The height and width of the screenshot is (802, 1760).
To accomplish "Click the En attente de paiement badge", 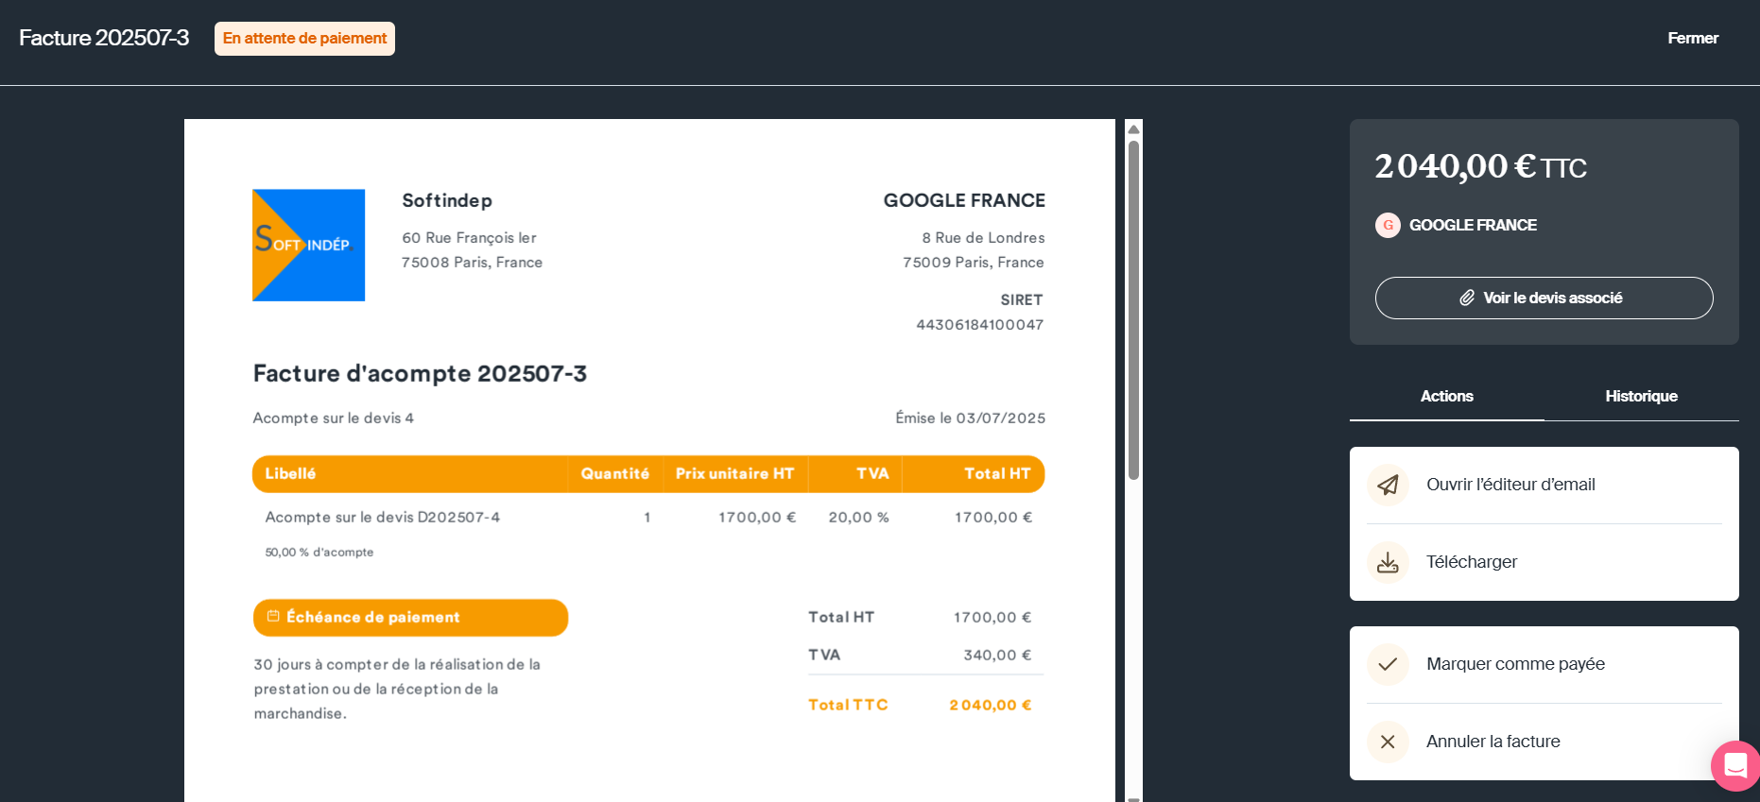I will pyautogui.click(x=304, y=39).
